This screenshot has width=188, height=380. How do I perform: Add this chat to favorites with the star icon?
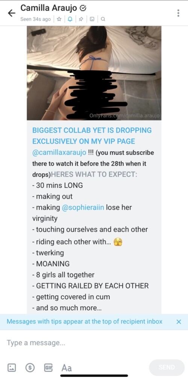pyautogui.click(x=59, y=20)
